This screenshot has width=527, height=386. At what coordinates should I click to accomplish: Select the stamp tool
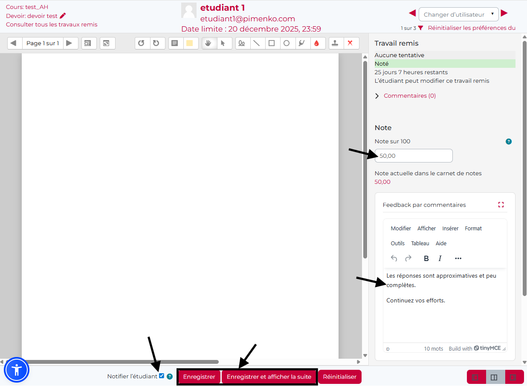336,43
